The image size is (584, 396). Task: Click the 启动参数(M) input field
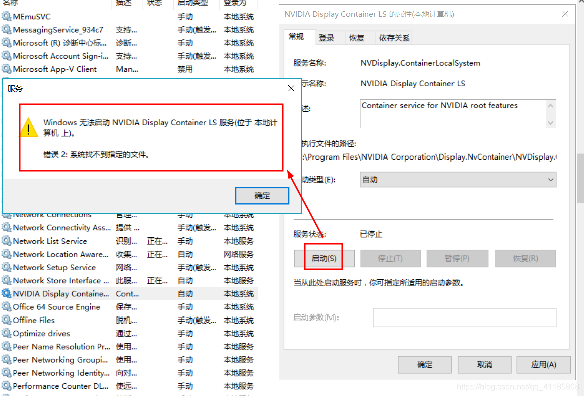tap(465, 318)
